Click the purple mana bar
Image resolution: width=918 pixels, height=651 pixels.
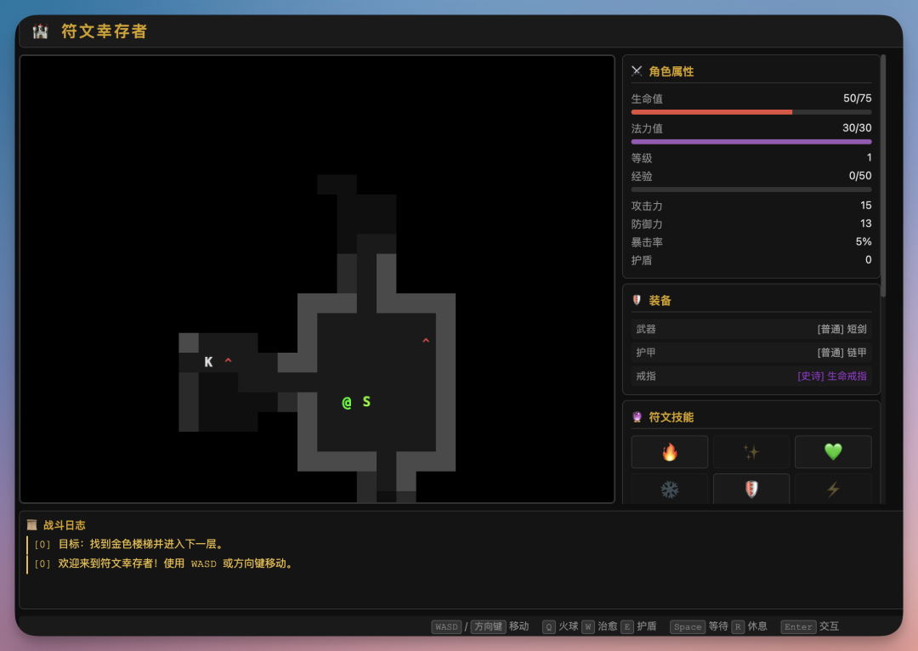click(751, 142)
